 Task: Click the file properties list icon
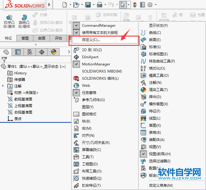coord(143,5)
